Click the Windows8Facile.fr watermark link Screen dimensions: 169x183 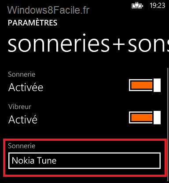48,10
